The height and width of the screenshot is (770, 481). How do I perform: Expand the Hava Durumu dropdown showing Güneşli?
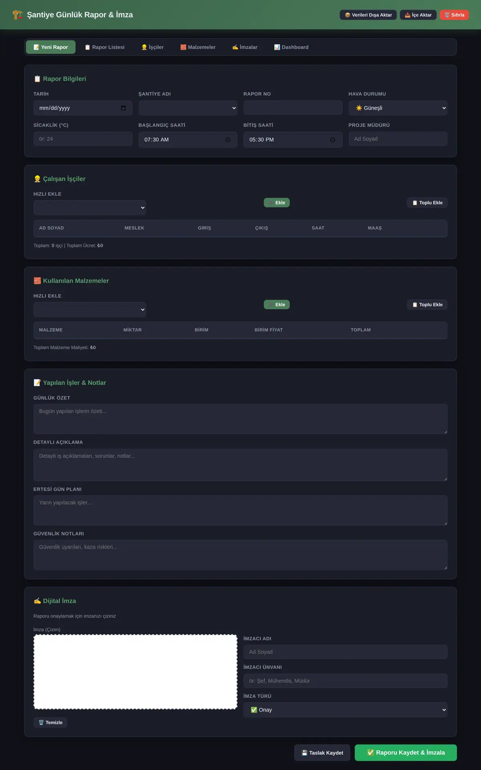(x=398, y=108)
